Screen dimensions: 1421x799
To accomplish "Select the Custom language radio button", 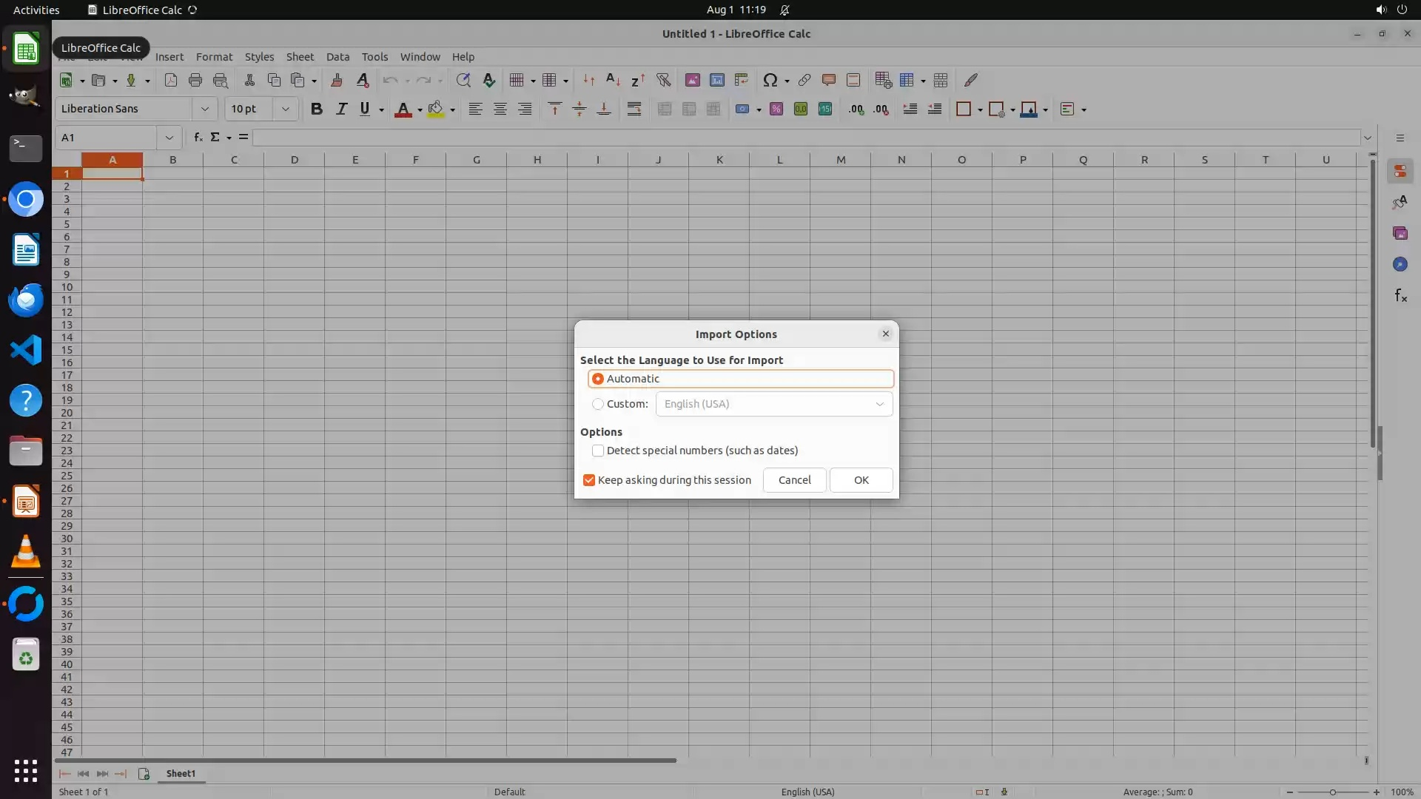I will (598, 404).
